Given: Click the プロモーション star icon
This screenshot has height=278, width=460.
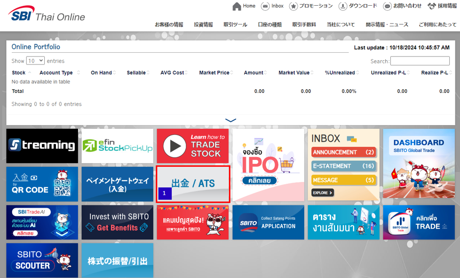Looking at the screenshot, I should pyautogui.click(x=293, y=6).
